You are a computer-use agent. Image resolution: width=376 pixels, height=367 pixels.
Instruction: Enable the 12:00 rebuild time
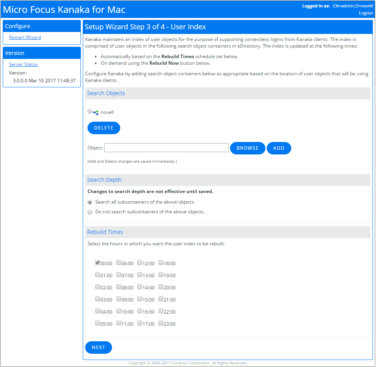point(139,262)
